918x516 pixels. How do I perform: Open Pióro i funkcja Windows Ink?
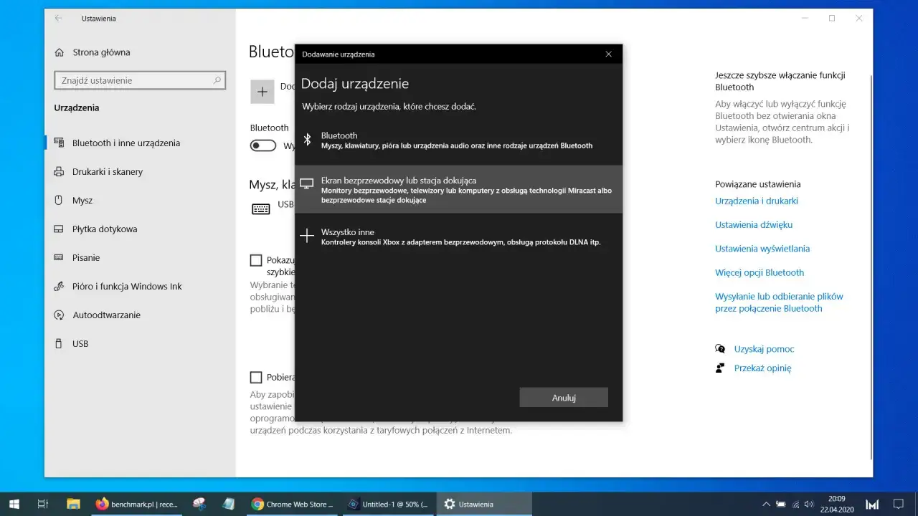coord(118,286)
